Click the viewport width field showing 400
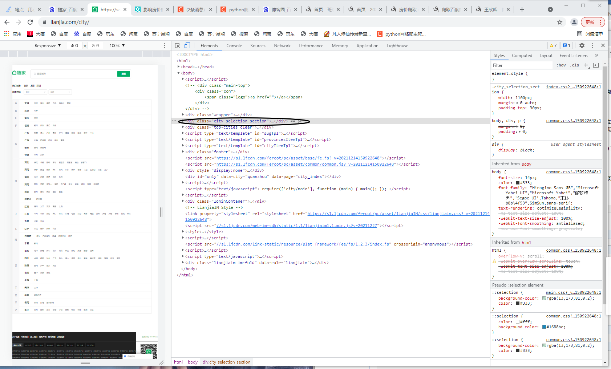The height and width of the screenshot is (369, 611). (74, 46)
